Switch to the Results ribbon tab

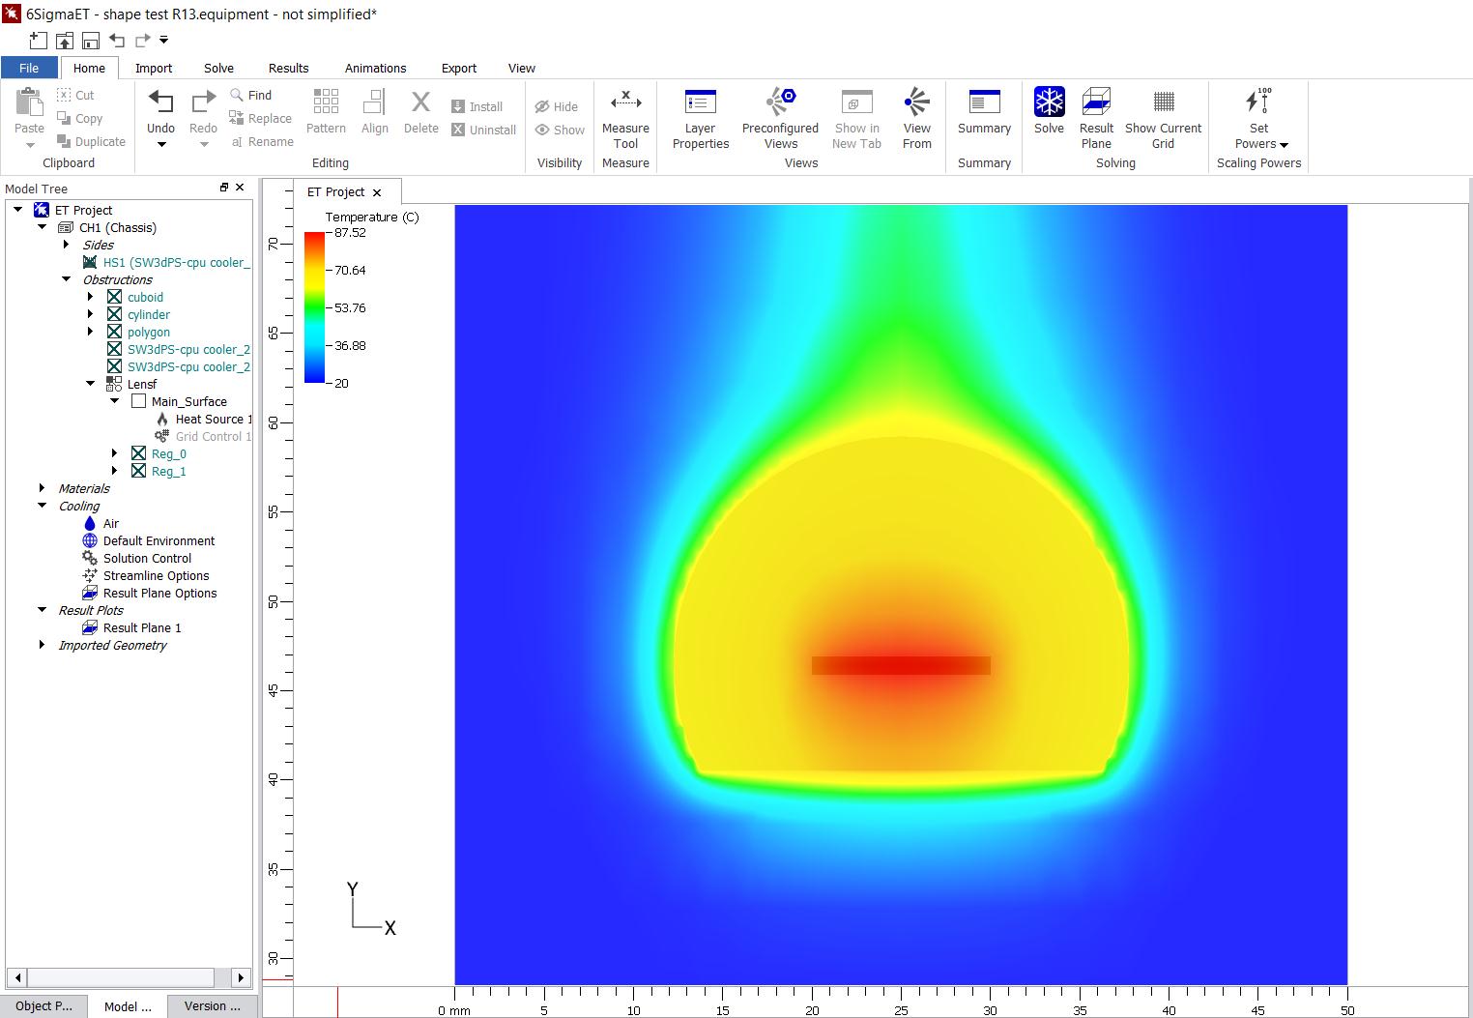pyautogui.click(x=288, y=69)
